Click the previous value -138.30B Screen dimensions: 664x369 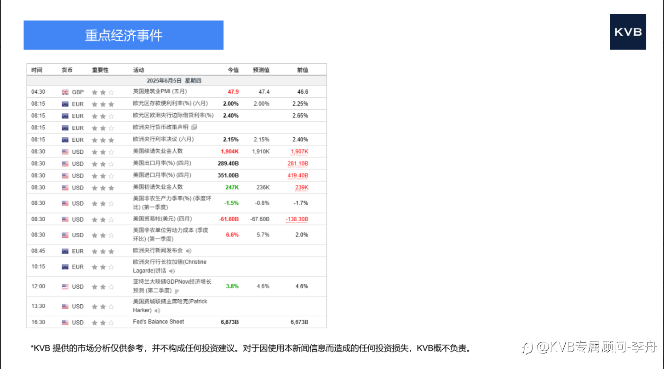click(297, 219)
